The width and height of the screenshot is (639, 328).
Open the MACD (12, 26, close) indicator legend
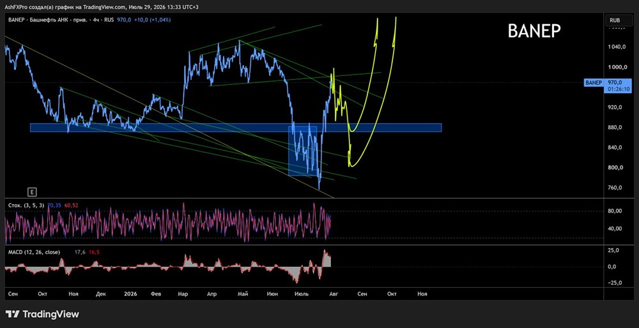pos(35,252)
